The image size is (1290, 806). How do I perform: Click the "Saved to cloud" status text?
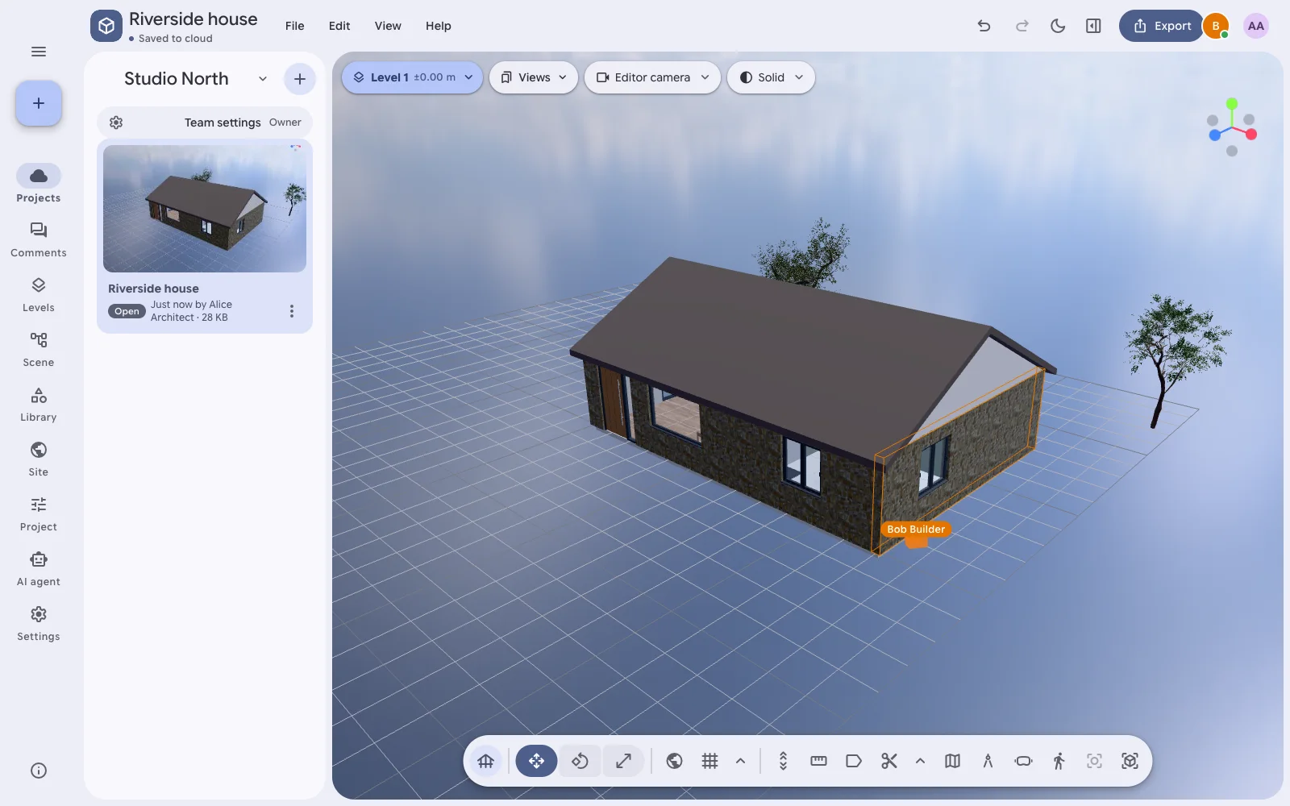175,39
